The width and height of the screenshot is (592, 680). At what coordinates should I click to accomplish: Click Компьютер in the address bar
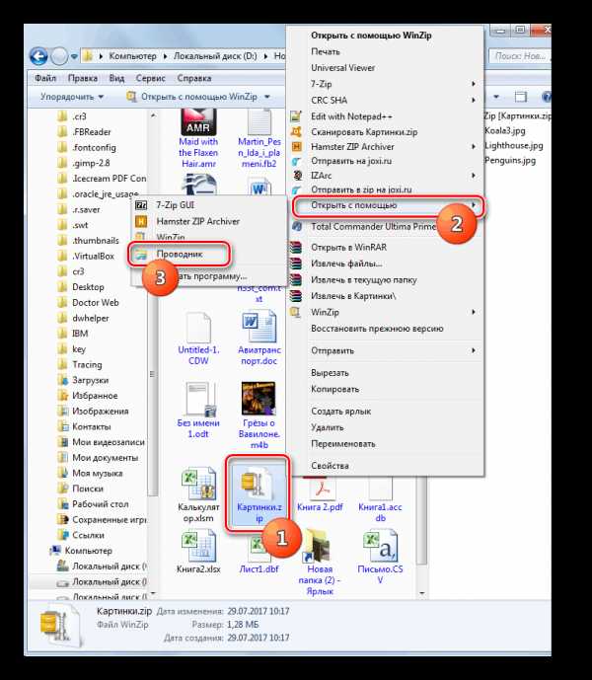tap(132, 56)
